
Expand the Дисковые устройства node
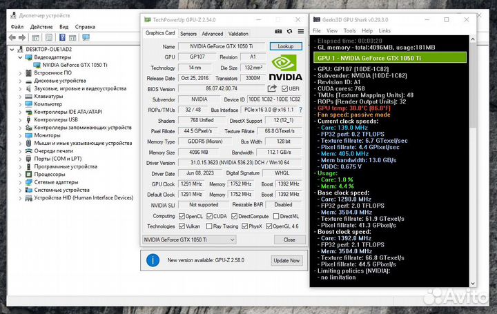pos(20,81)
